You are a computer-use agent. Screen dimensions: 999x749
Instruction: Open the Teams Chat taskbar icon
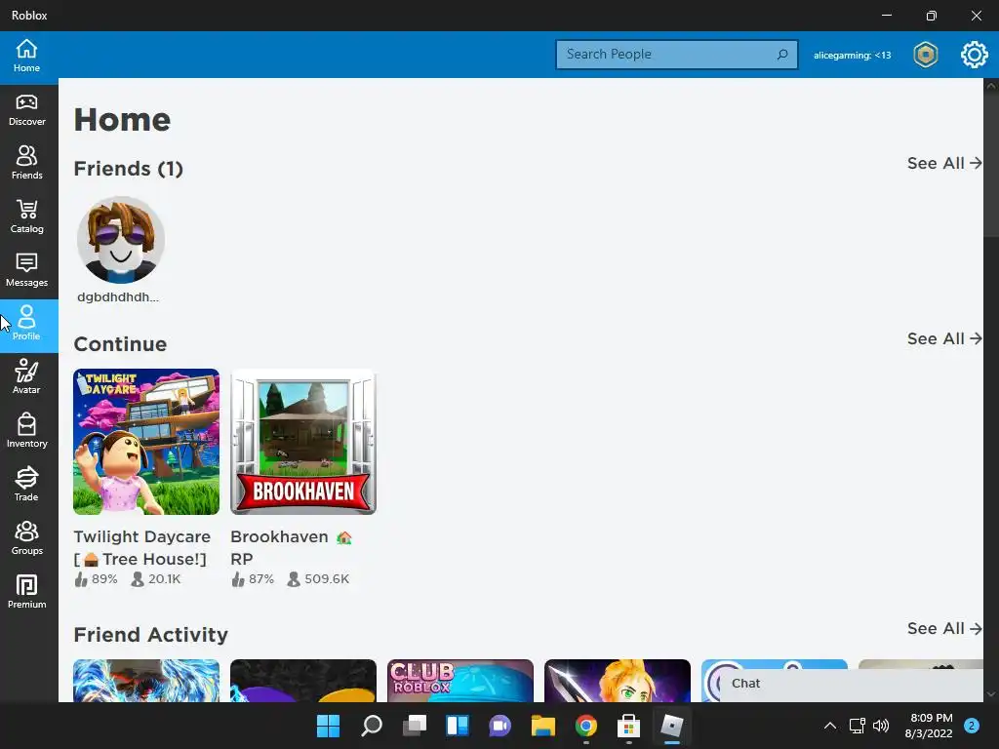click(x=500, y=726)
